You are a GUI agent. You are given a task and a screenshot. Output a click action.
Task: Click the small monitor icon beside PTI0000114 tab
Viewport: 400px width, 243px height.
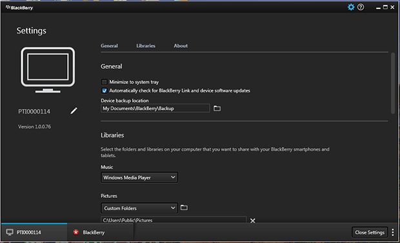point(10,232)
